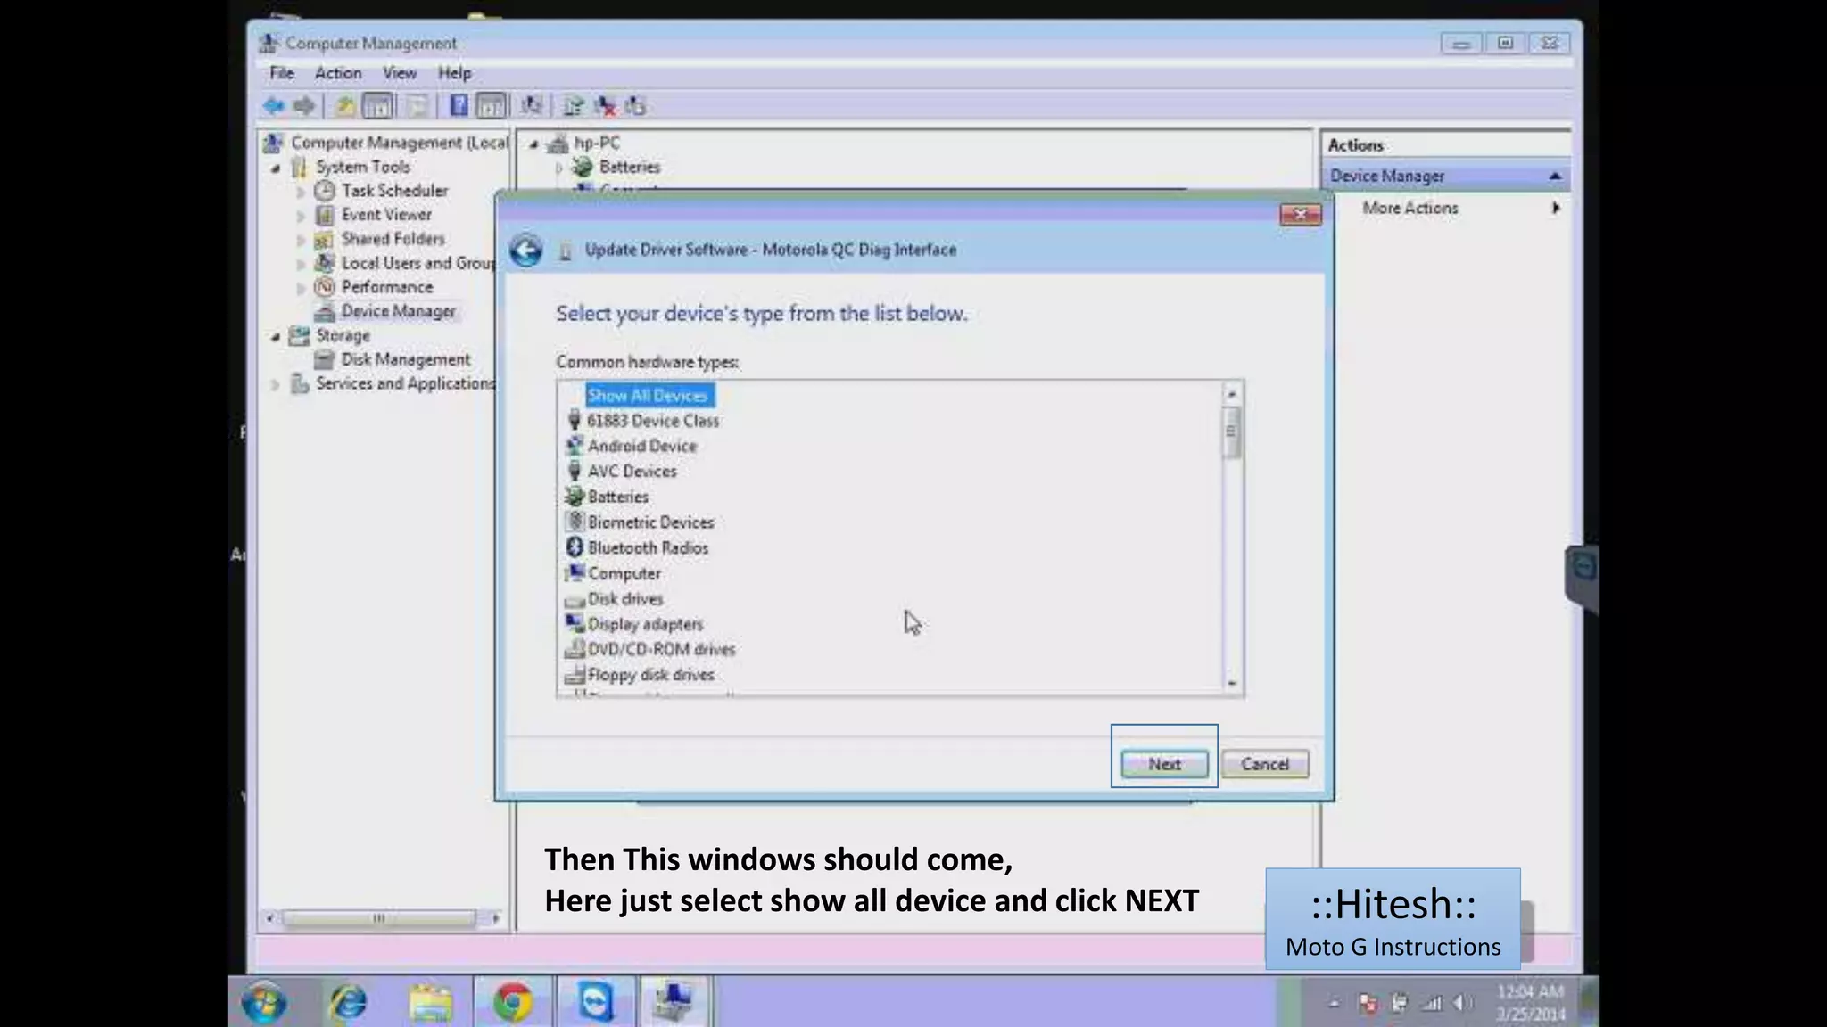
Task: Expand the Task Scheduler node
Action: (x=301, y=192)
